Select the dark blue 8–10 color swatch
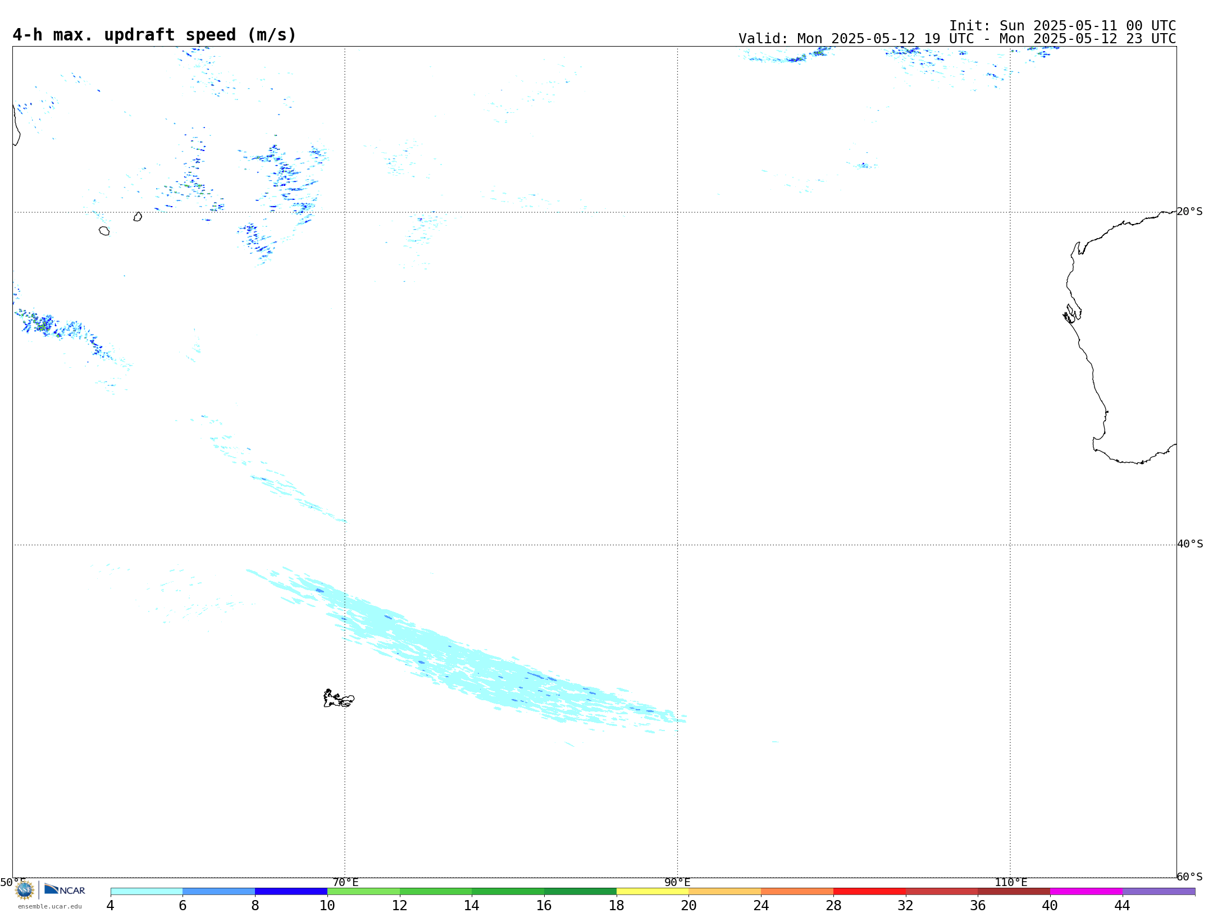This screenshot has width=1213, height=913. (x=291, y=891)
